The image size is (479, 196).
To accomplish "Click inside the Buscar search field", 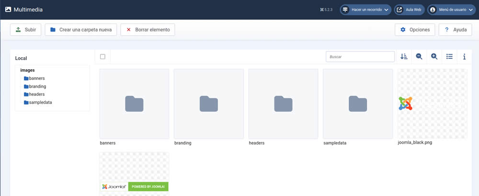I will point(360,57).
